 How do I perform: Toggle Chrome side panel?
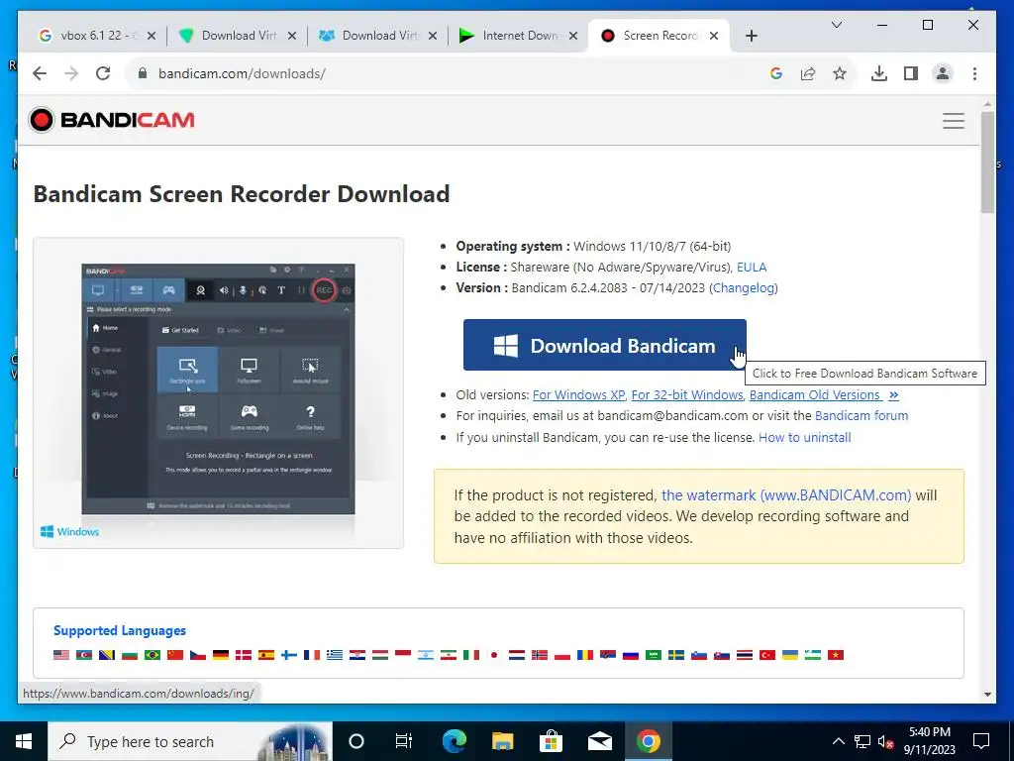(911, 73)
